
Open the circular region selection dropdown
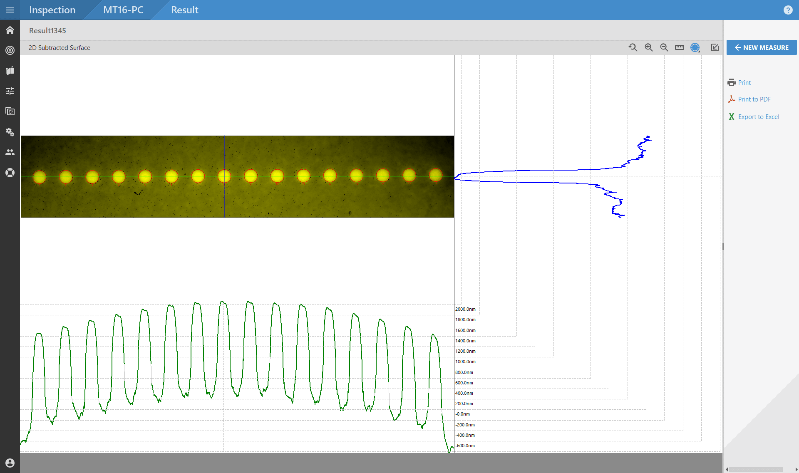click(695, 47)
